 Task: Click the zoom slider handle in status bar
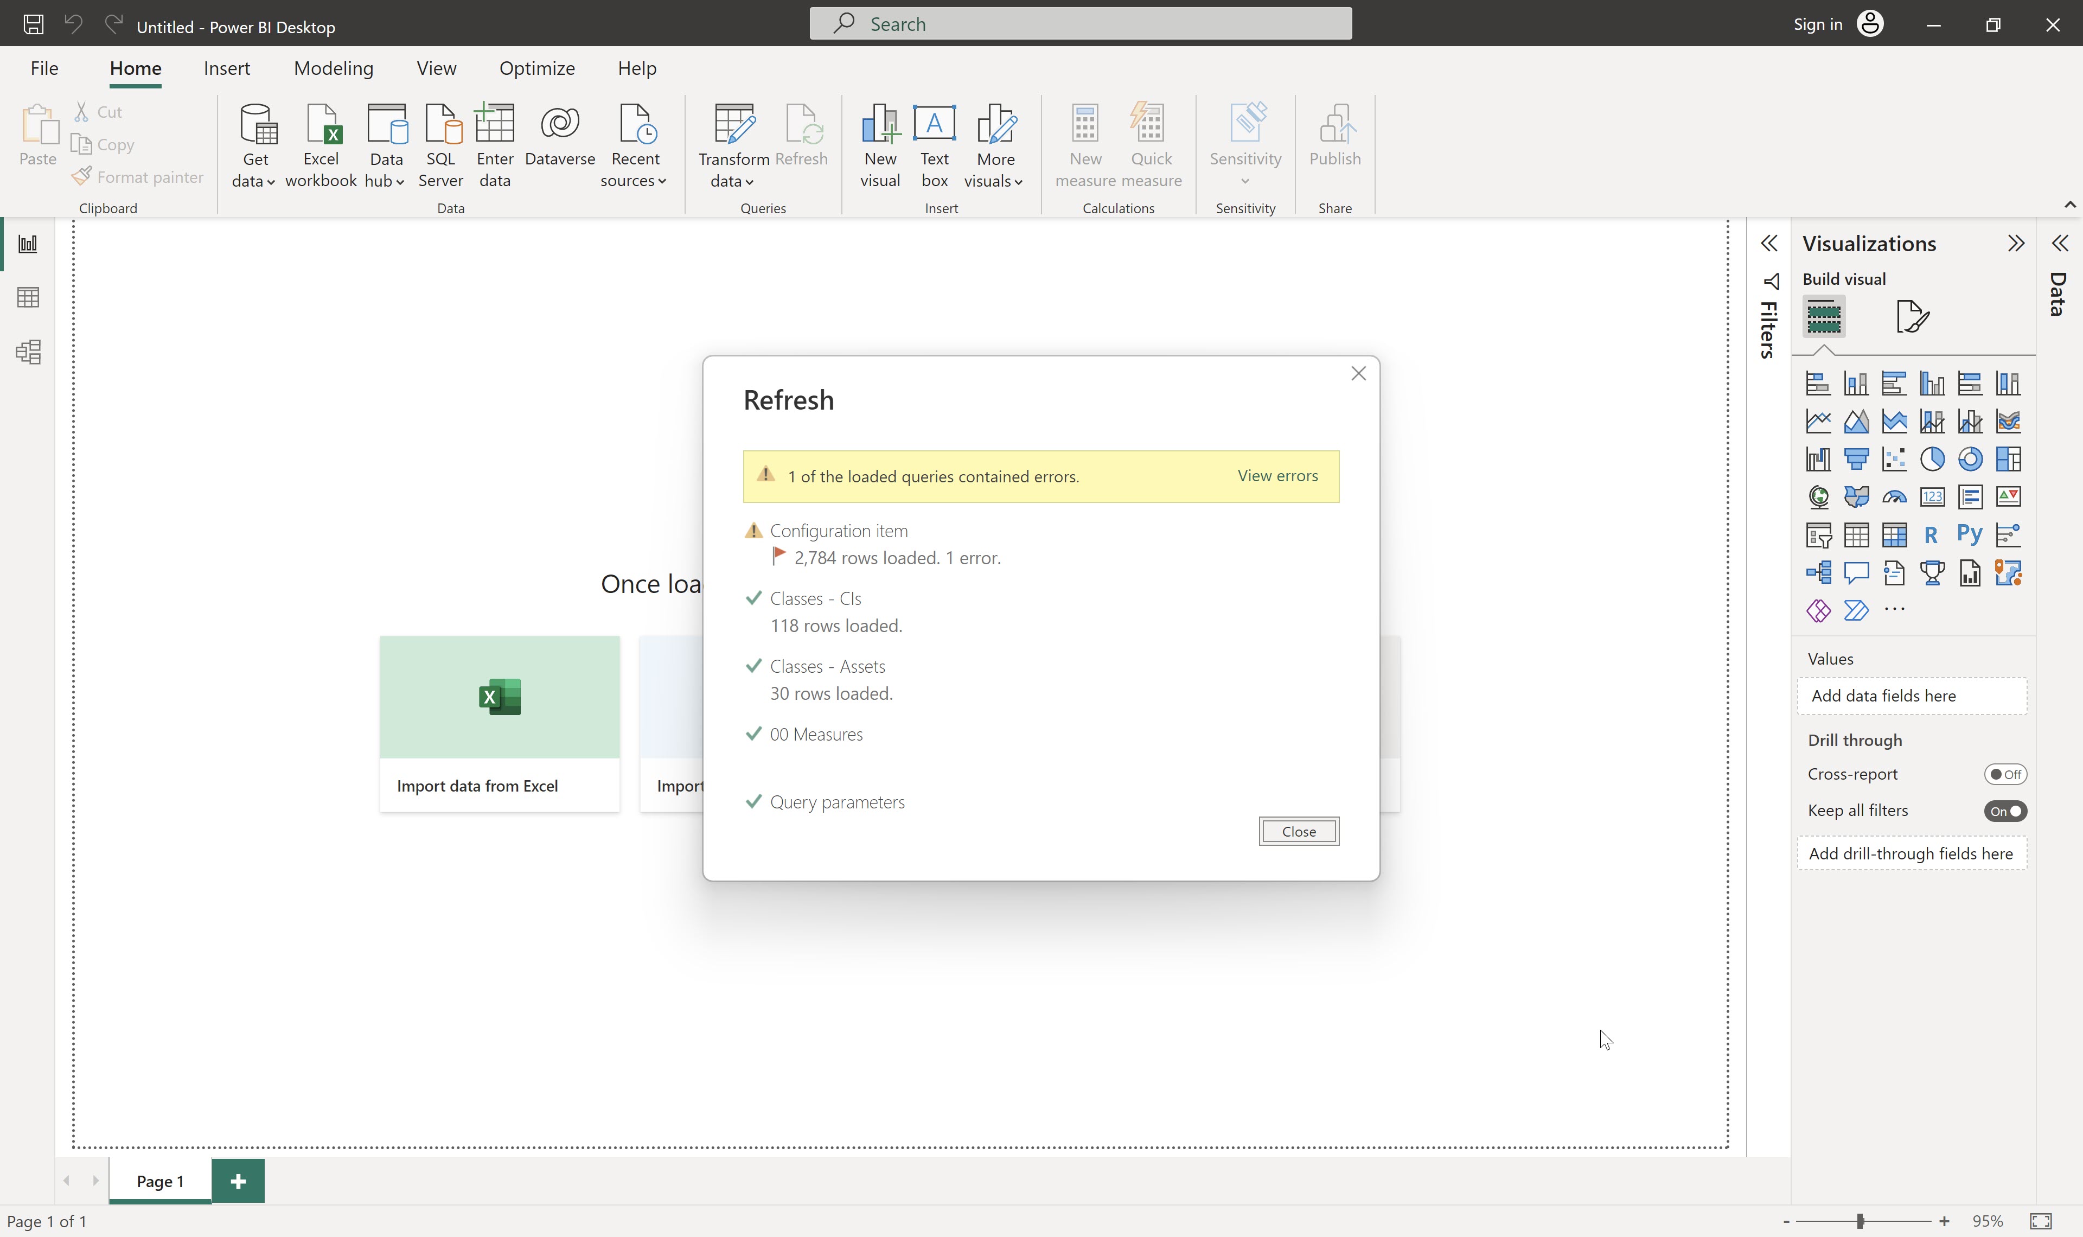click(x=1861, y=1221)
